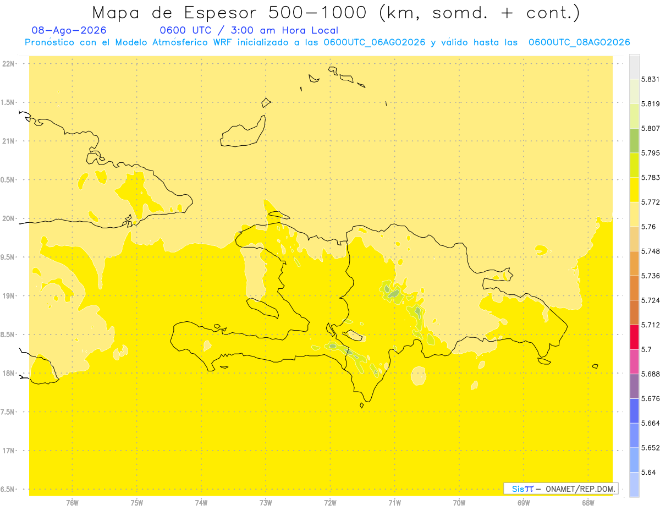Click the colorbar value 5.64
Screen dimensions: 660x510
pyautogui.click(x=648, y=472)
